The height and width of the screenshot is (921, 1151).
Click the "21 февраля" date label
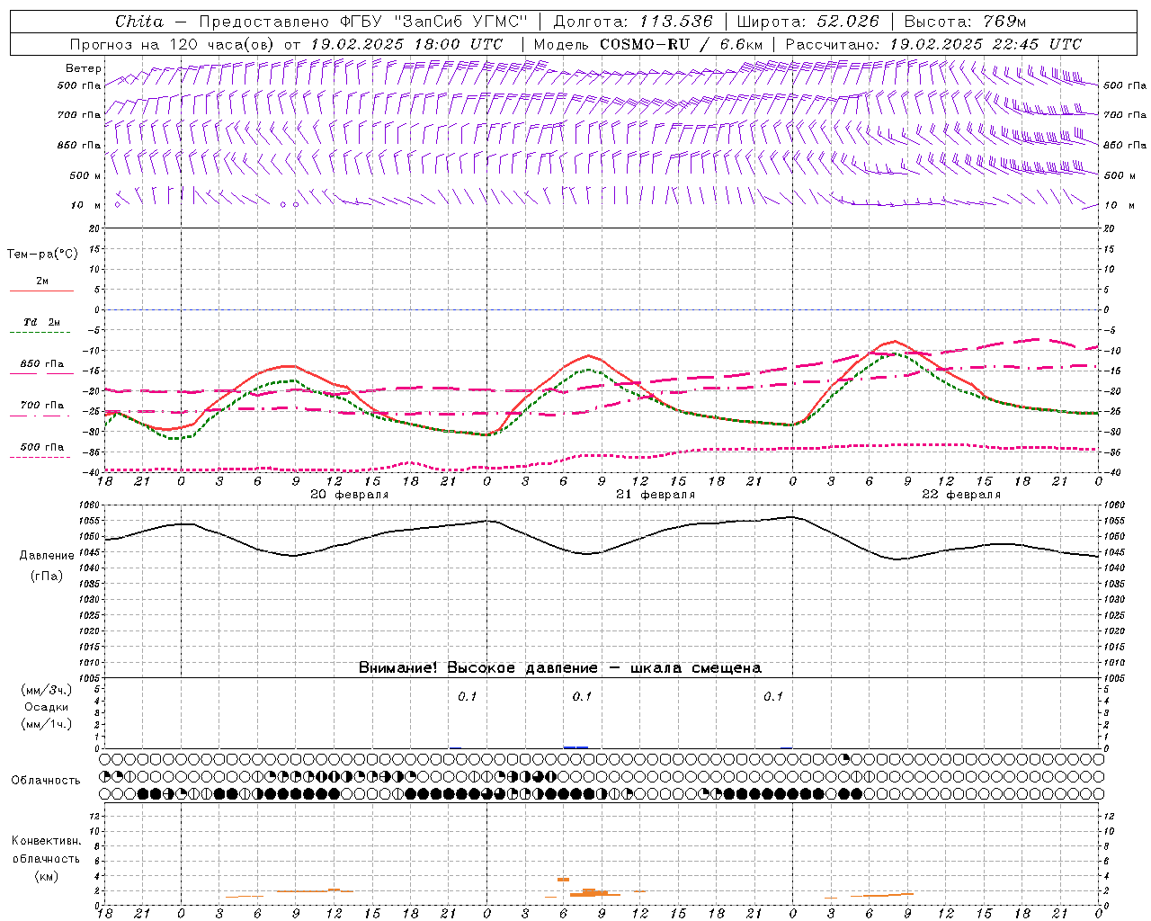655,495
